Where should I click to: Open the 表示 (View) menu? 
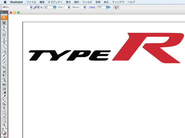click(x=106, y=2)
